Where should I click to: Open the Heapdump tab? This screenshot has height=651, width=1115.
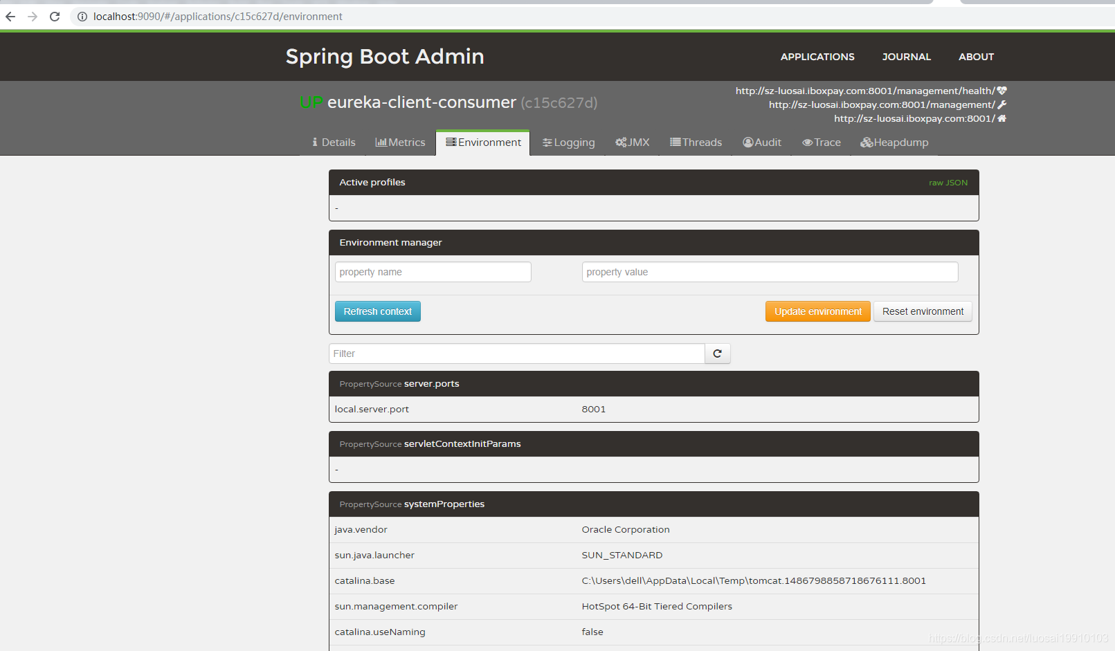coord(894,143)
